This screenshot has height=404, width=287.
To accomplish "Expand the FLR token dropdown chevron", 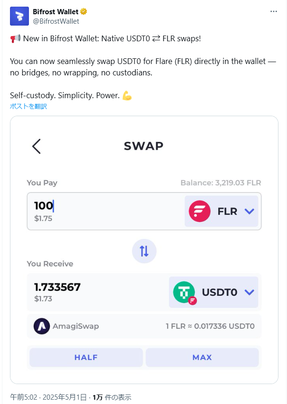I will coord(250,211).
